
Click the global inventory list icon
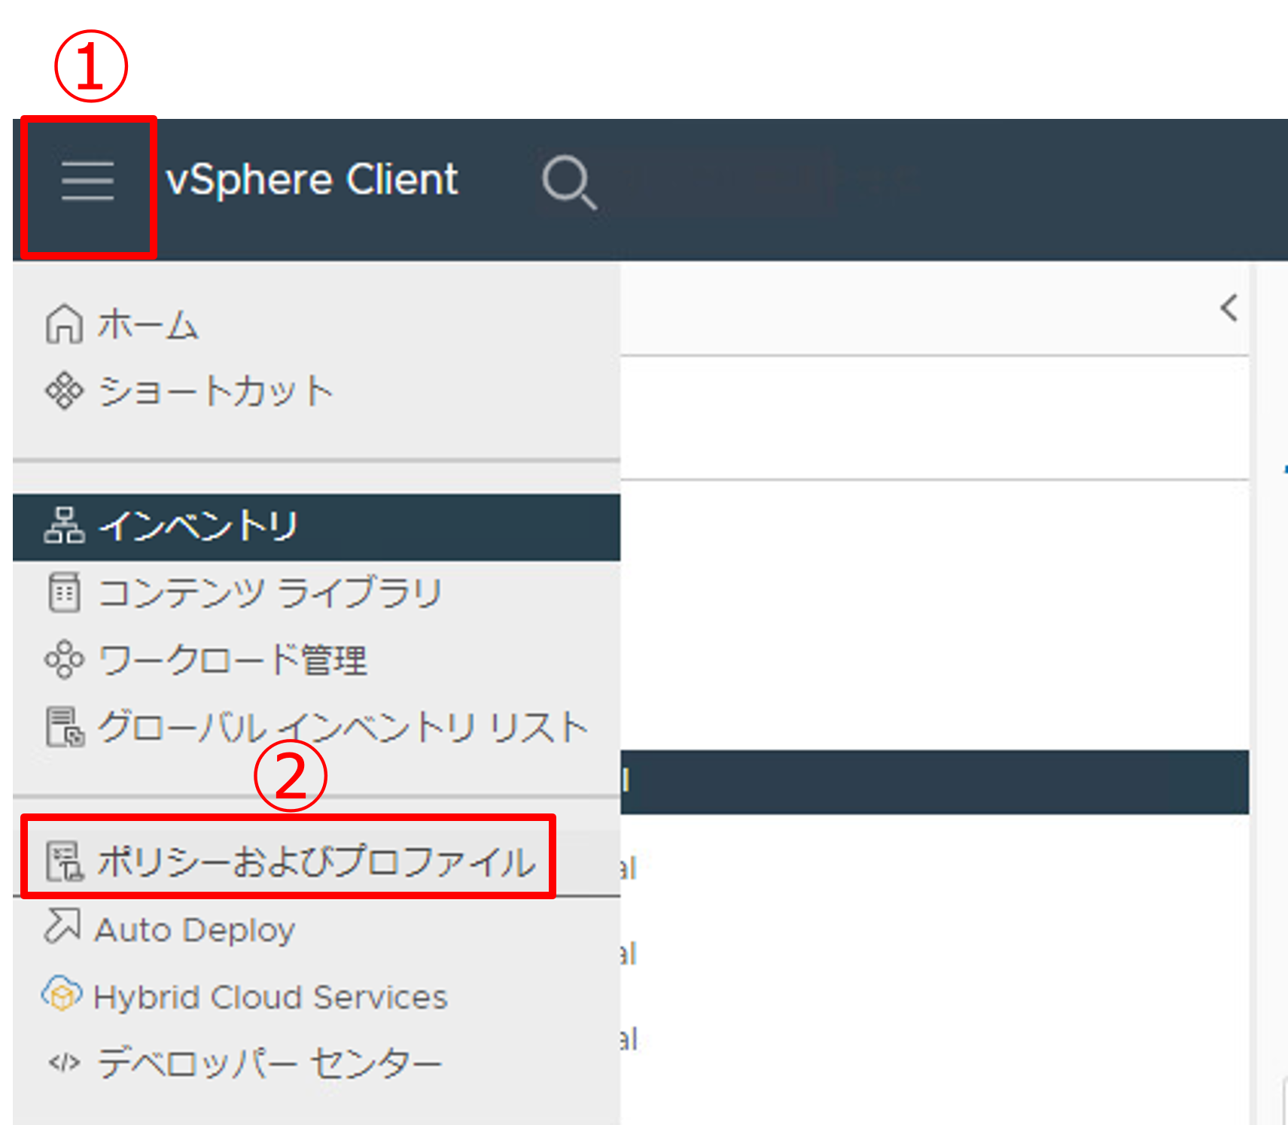coord(65,727)
